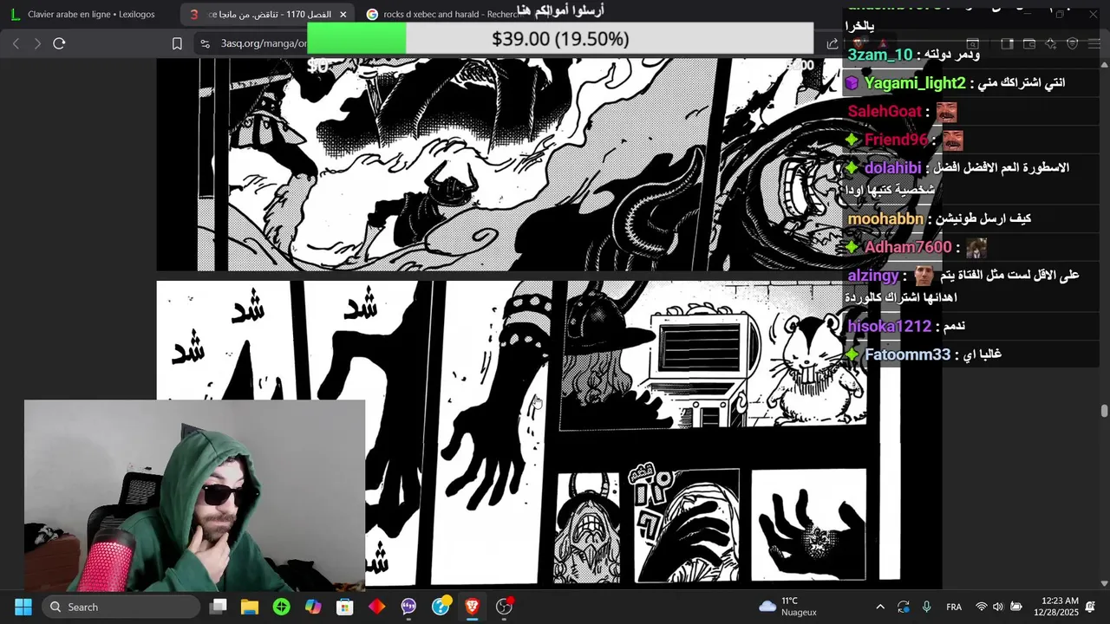Click chat username Adham7600
The image size is (1110, 624).
click(x=908, y=248)
